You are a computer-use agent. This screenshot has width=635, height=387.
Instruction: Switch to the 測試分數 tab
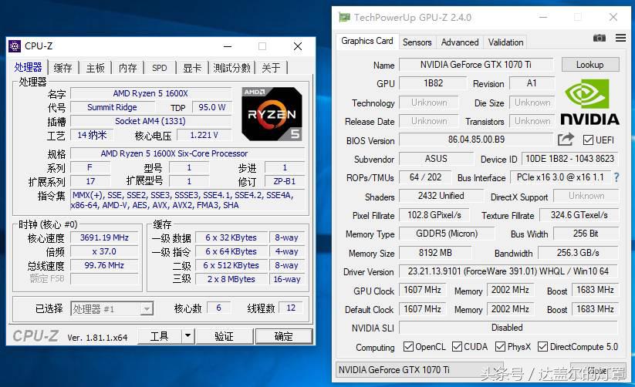pyautogui.click(x=231, y=68)
